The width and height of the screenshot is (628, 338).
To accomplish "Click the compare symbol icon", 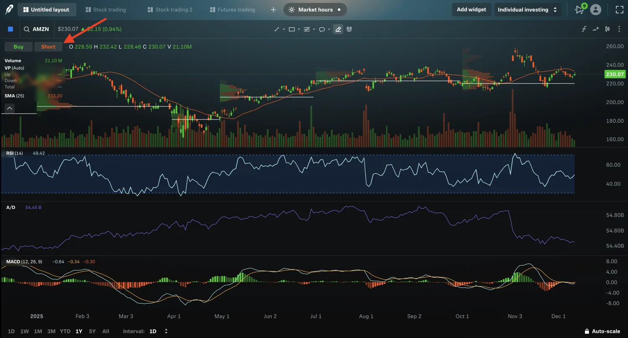I will click(596, 29).
